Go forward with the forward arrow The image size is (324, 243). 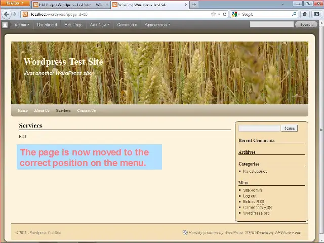(x=15, y=14)
